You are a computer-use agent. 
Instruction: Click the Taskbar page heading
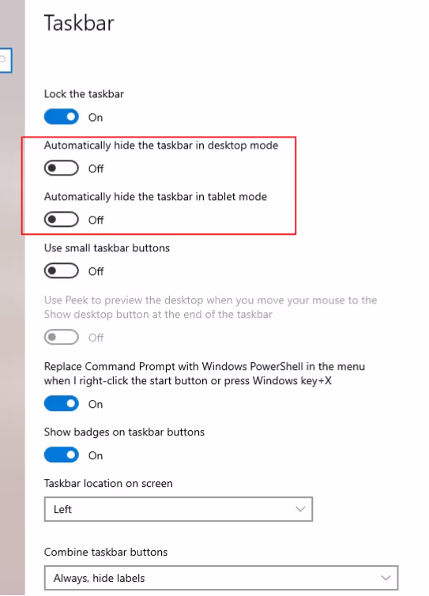(79, 23)
